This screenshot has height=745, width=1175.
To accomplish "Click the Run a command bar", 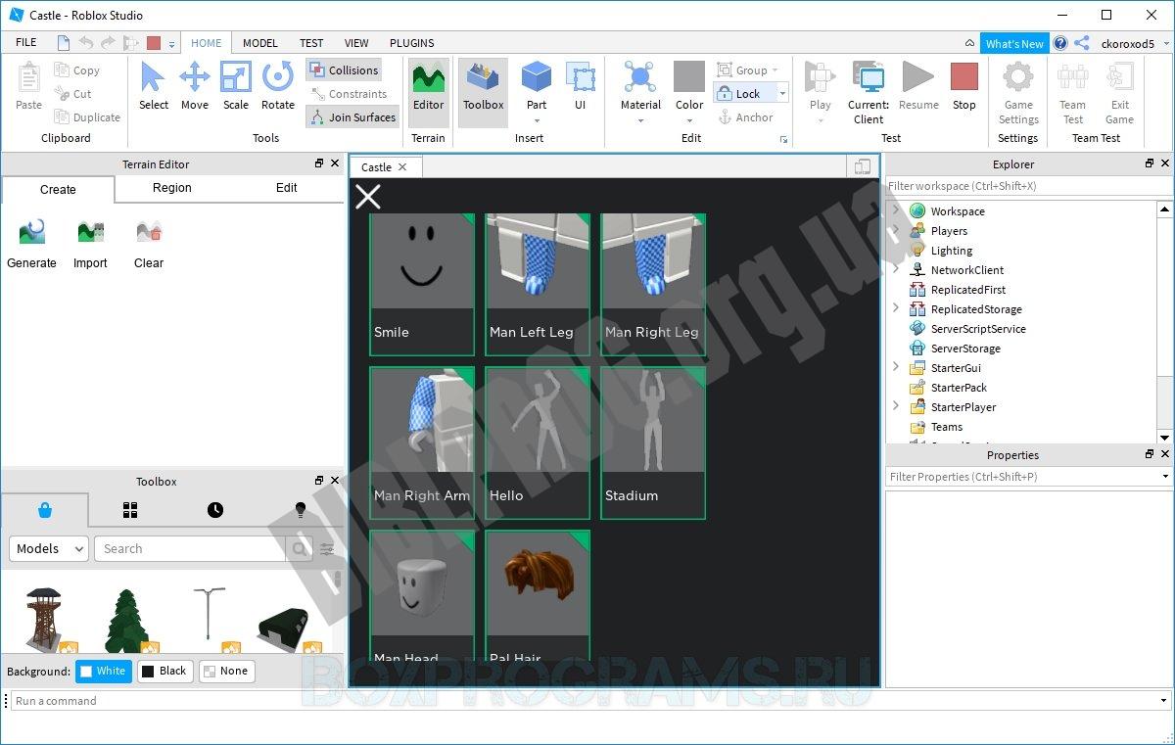I will pos(591,701).
